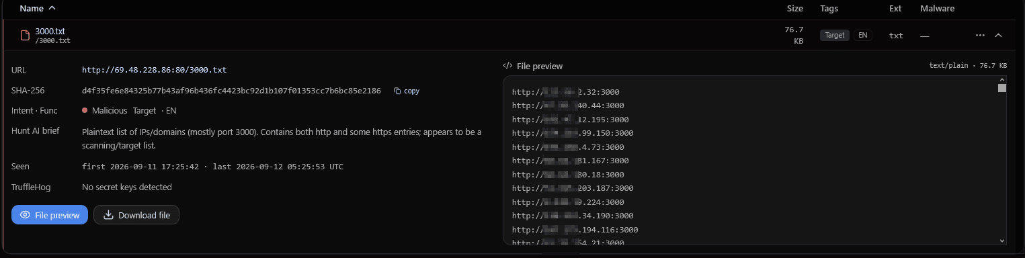Click the 'No secret keys detected' text
The image size is (1025, 258).
[127, 187]
